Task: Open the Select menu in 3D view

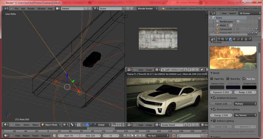Action: pos(26,125)
